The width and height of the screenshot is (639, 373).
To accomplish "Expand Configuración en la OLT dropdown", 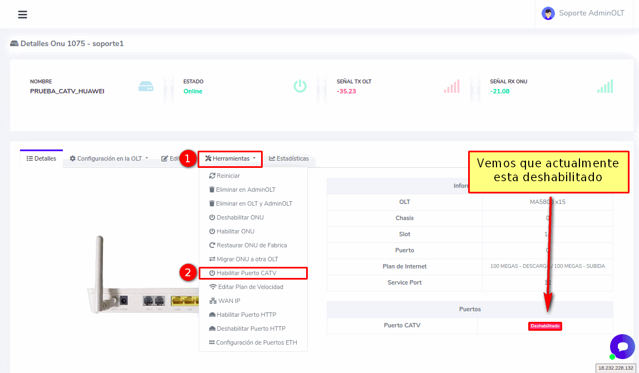I will pyautogui.click(x=109, y=158).
